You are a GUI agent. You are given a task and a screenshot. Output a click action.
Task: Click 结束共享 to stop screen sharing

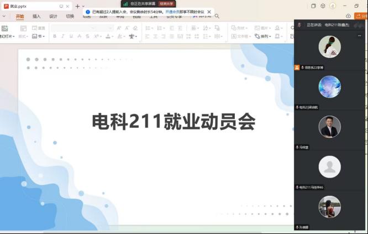pos(166,3)
